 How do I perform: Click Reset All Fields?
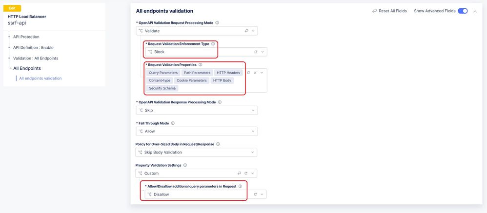tap(390, 11)
